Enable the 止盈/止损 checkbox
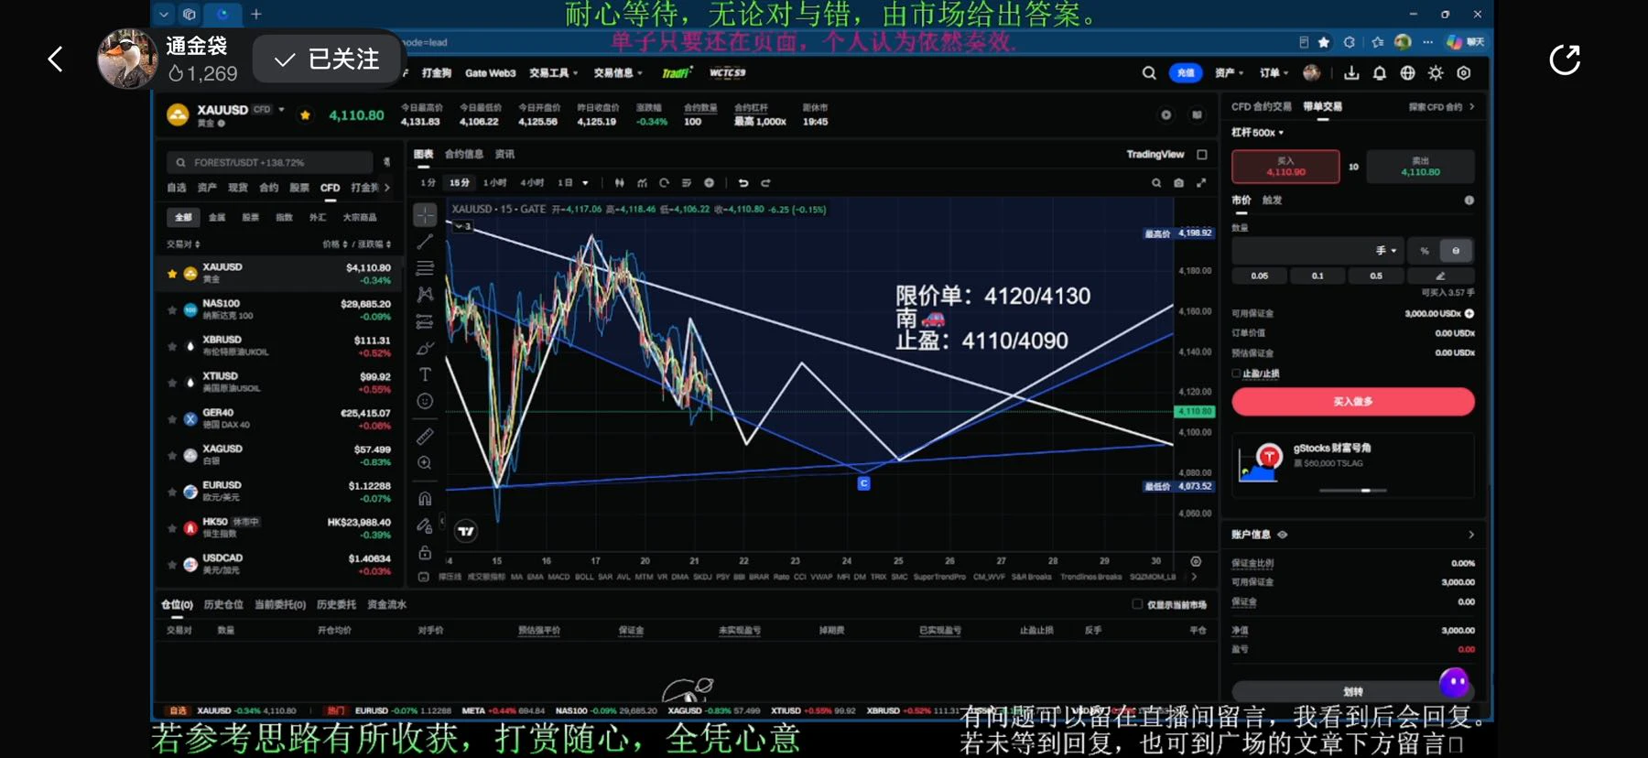This screenshot has height=758, width=1648. (1236, 374)
